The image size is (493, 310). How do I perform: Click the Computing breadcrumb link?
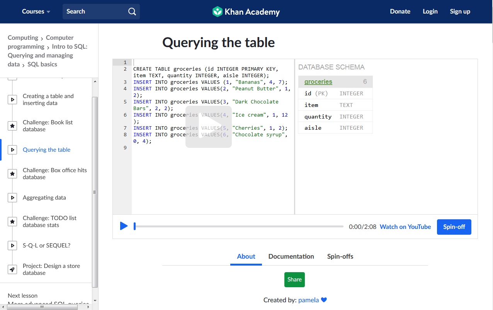(23, 37)
